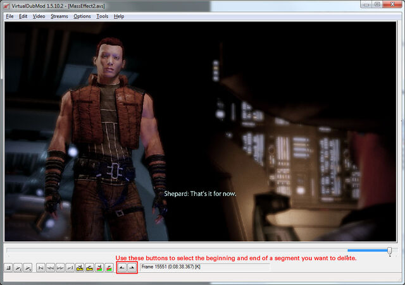Open the Edit menu

[x=23, y=16]
